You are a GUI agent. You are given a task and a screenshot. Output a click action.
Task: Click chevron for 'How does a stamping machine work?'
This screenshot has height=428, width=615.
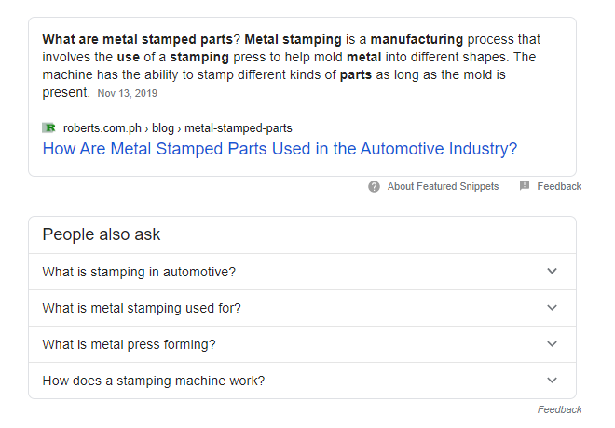(x=552, y=381)
